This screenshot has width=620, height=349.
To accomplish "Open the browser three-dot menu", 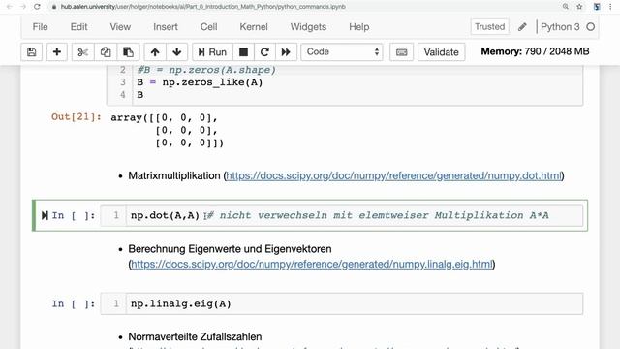I will pos(610,7).
